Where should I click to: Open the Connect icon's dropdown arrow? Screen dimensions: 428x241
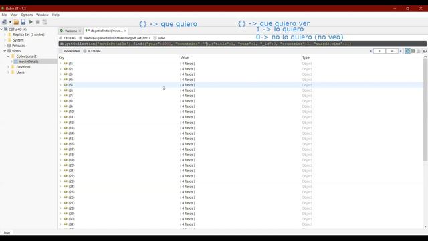pos(10,22)
